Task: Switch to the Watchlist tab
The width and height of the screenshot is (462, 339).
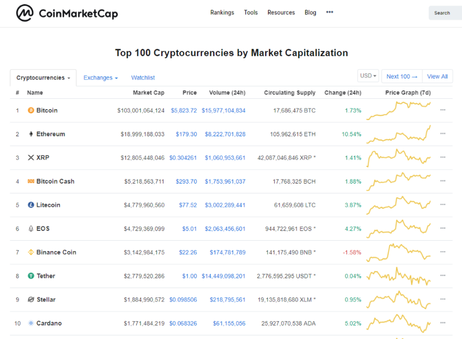Action: (143, 78)
